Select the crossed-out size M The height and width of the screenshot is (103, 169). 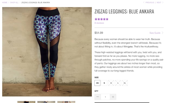(111, 83)
